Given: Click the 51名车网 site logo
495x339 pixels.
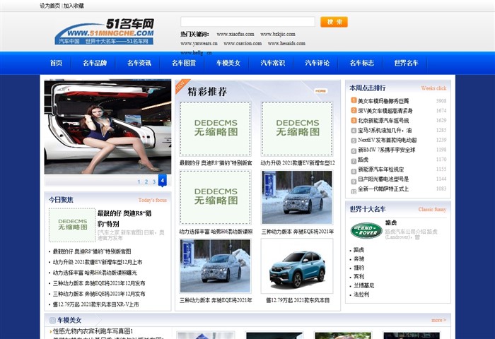Looking at the screenshot, I should click(x=105, y=32).
